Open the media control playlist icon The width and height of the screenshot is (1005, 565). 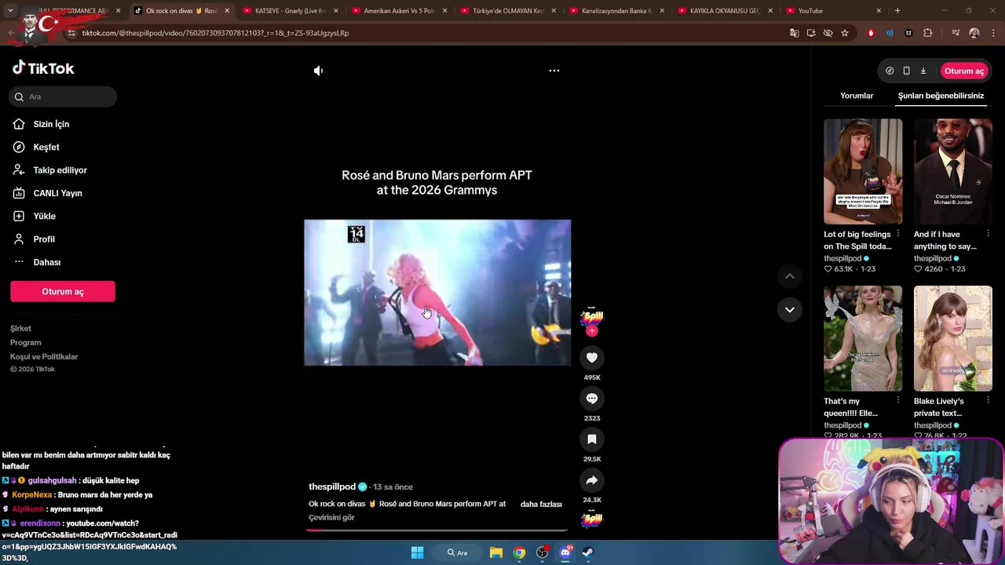click(x=956, y=33)
